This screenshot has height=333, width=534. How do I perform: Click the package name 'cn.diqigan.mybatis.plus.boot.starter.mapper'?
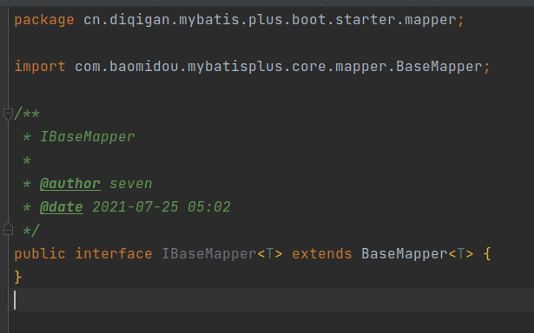tap(270, 20)
